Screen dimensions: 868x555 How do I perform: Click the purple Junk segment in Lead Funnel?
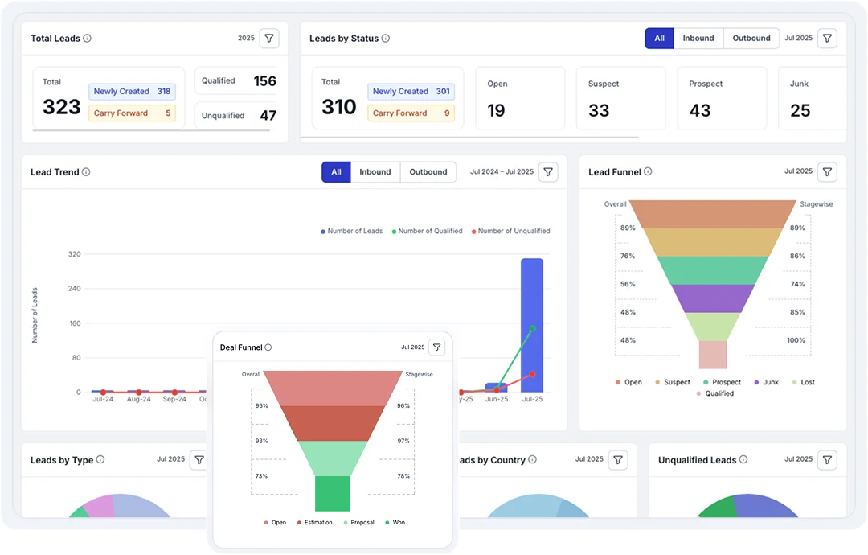pyautogui.click(x=712, y=298)
